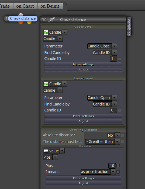Screen dimensions: 145x189
Task: Select the Check distance block
Action: coord(23,18)
